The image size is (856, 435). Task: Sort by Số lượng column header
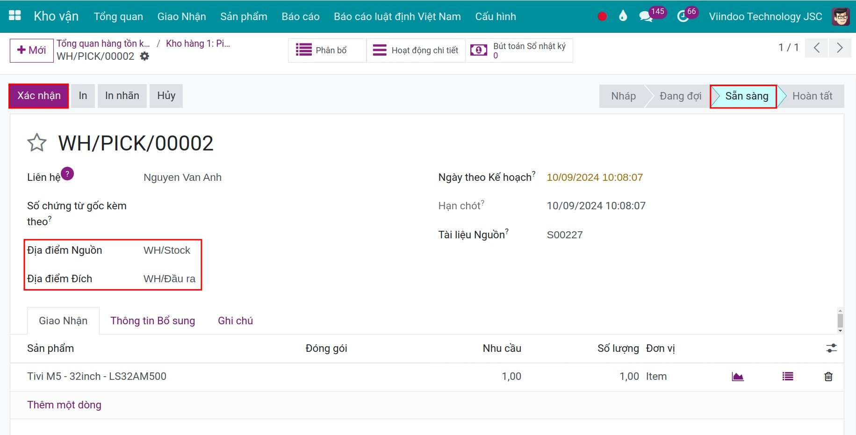(618, 348)
